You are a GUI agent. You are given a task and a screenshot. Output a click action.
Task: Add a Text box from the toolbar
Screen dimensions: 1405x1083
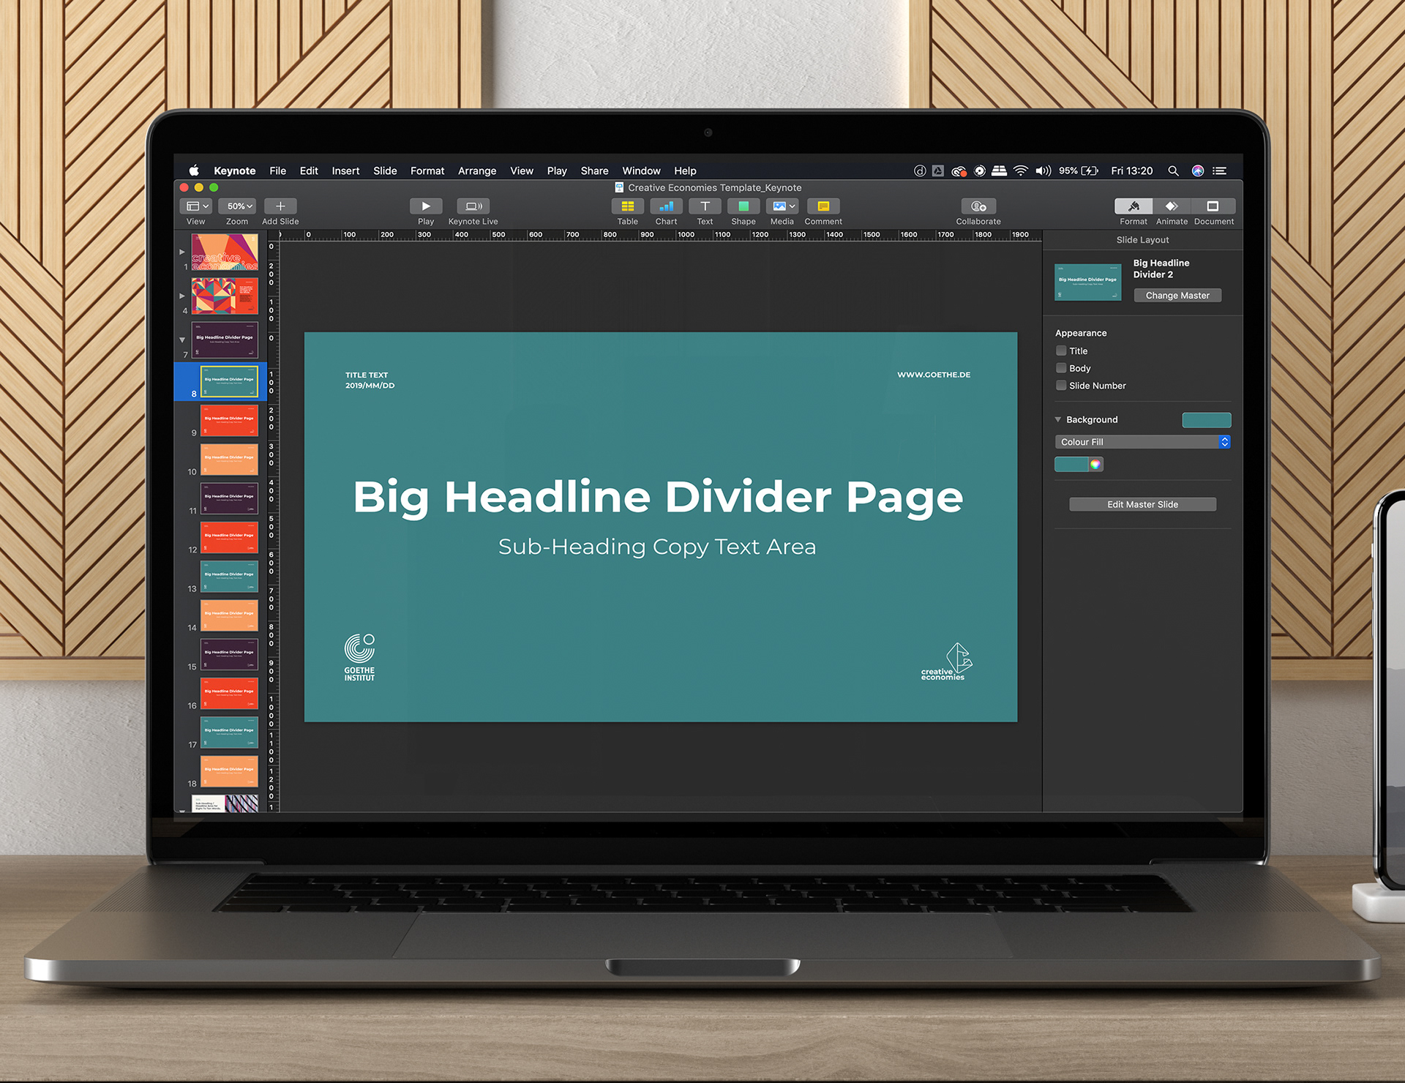tap(705, 206)
